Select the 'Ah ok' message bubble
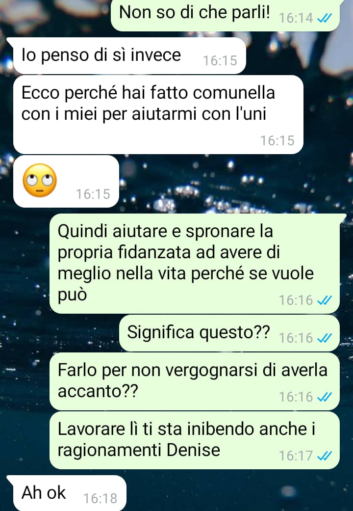This screenshot has height=511, width=353. click(66, 493)
